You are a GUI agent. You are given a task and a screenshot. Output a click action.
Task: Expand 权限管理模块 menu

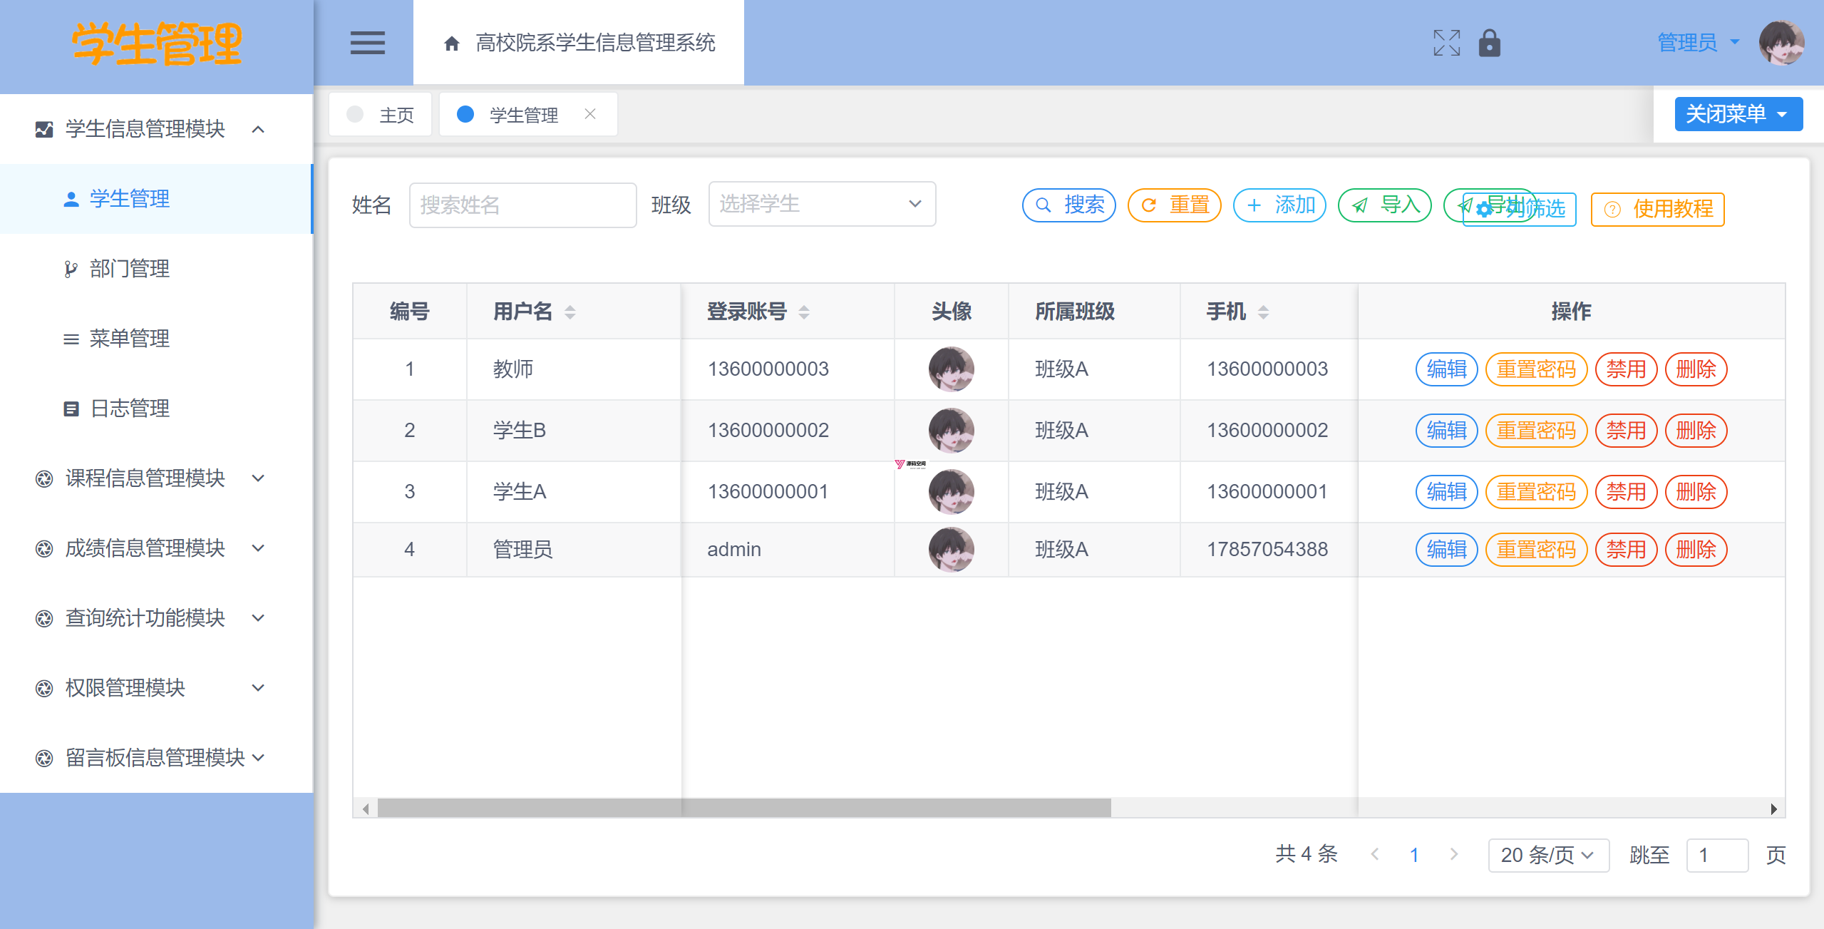pyautogui.click(x=157, y=687)
